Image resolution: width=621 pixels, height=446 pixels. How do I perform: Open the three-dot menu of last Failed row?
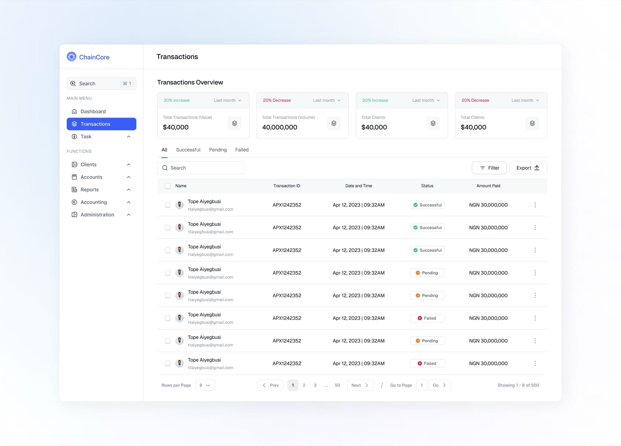click(535, 363)
